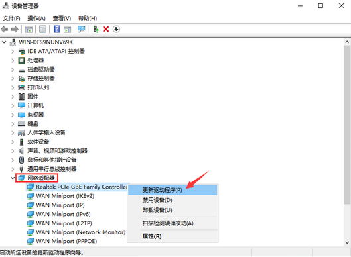Select WAN Miniport (IPv6)

click(x=63, y=214)
